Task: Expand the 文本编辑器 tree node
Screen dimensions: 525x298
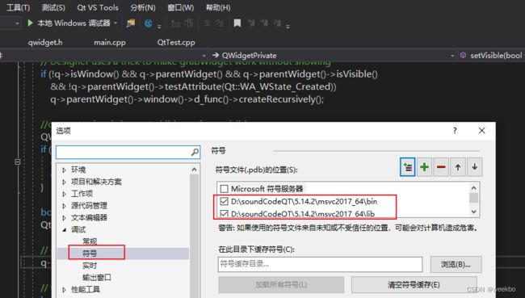Action: pos(64,217)
